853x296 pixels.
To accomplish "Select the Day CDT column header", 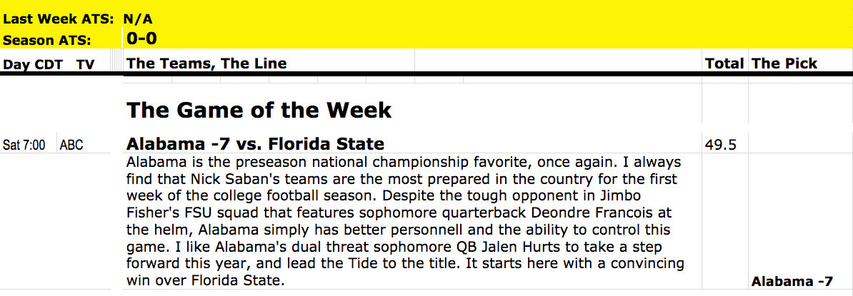I will [34, 65].
